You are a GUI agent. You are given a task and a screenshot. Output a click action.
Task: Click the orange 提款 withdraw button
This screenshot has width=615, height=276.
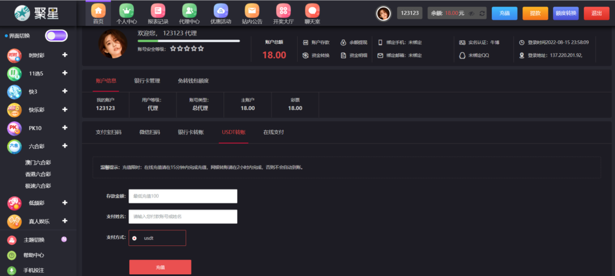535,13
